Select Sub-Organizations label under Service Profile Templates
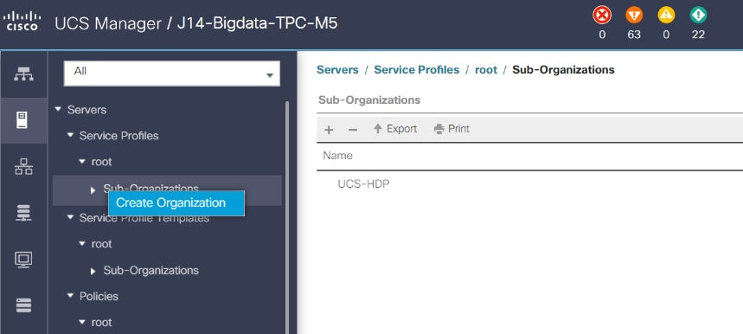 151,271
